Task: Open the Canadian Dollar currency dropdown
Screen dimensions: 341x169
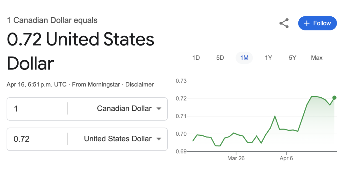Action: [x=129, y=109]
